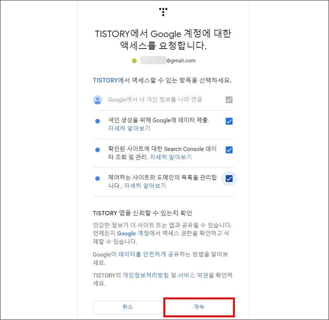Screen dimensions: 329x320
Task: Click the grayed-out 개인 정보 연결 checkbox
Action: pos(229,99)
